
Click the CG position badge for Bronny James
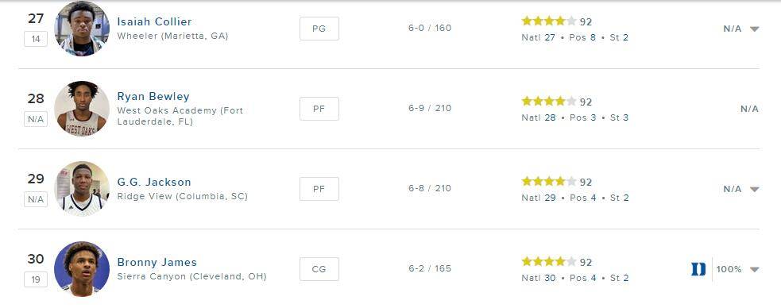pos(319,268)
